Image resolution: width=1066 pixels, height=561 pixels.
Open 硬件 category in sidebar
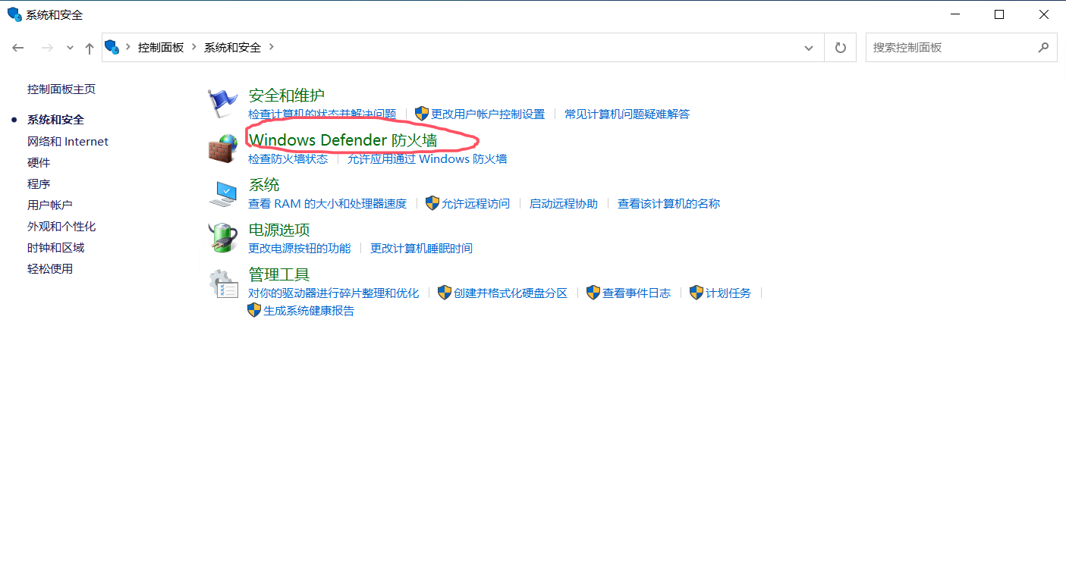coord(39,162)
